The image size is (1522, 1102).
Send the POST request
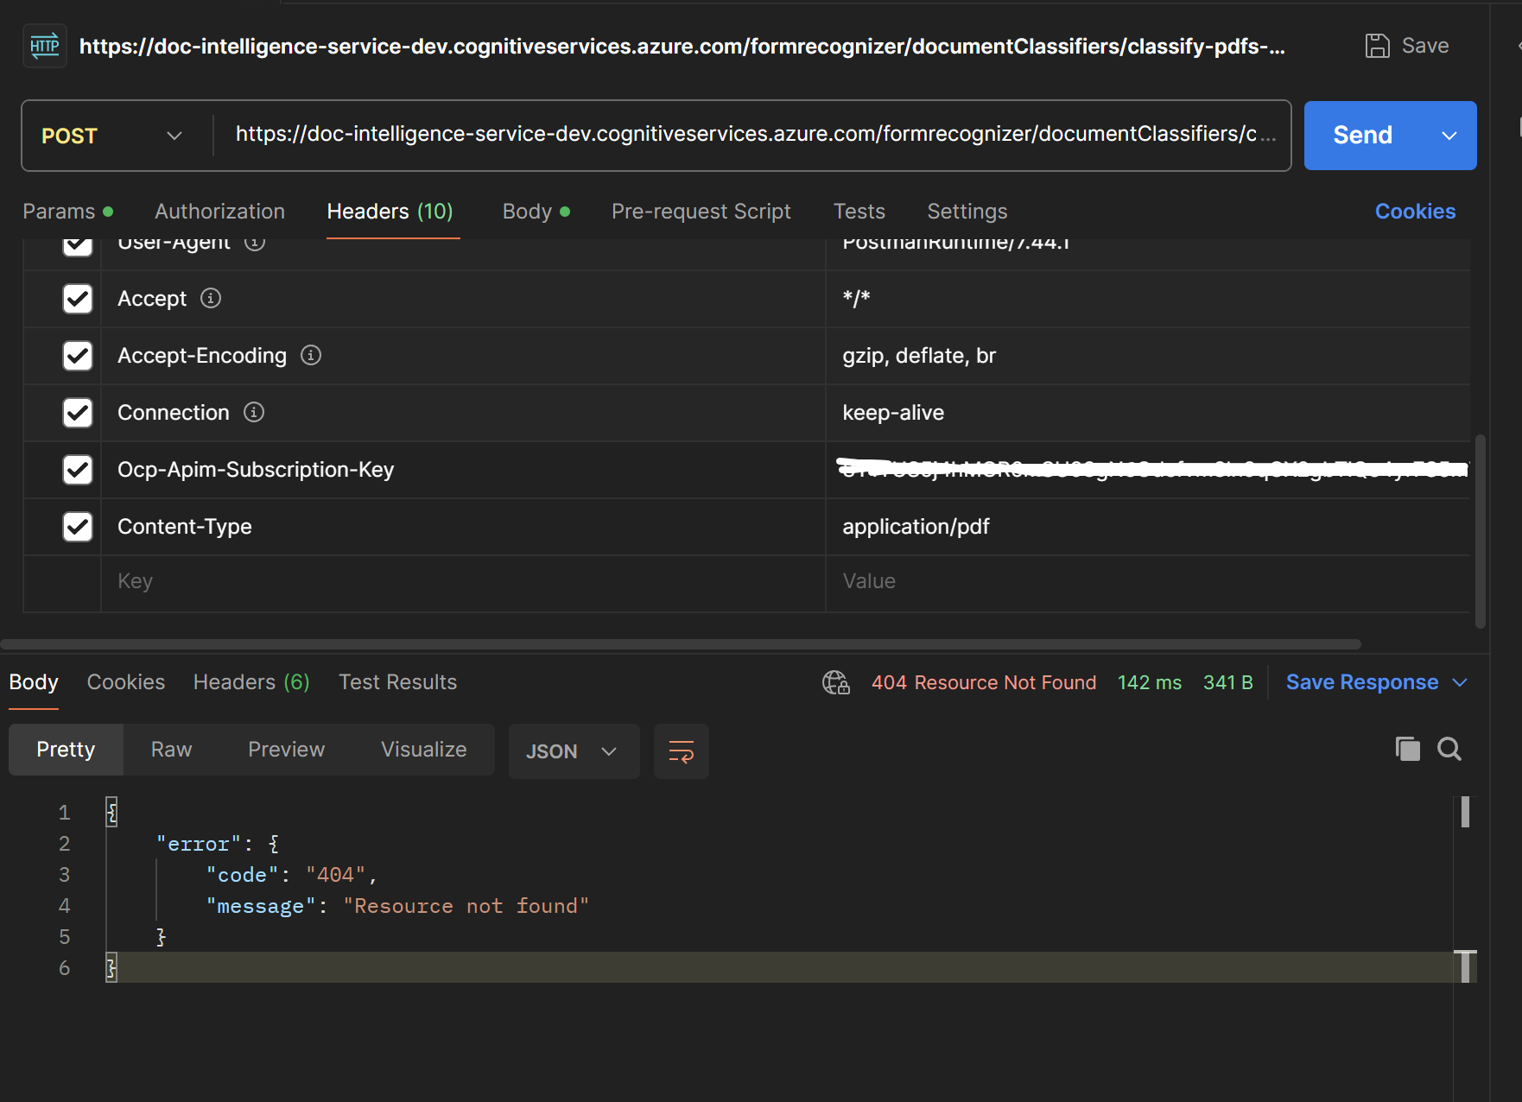pos(1363,136)
